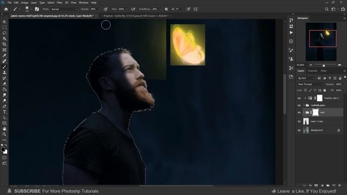
Task: Click the Navigator zoom slider handle
Action: 324,66
